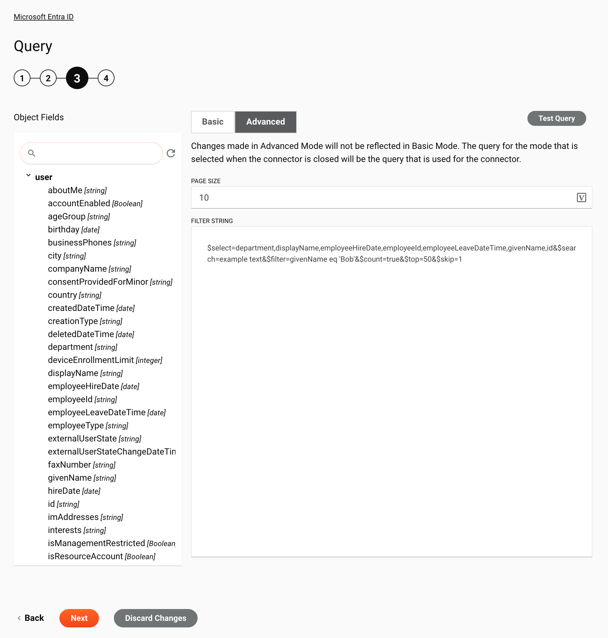Click step 4 circle in wizard navigation
This screenshot has width=608, height=638.
click(106, 78)
